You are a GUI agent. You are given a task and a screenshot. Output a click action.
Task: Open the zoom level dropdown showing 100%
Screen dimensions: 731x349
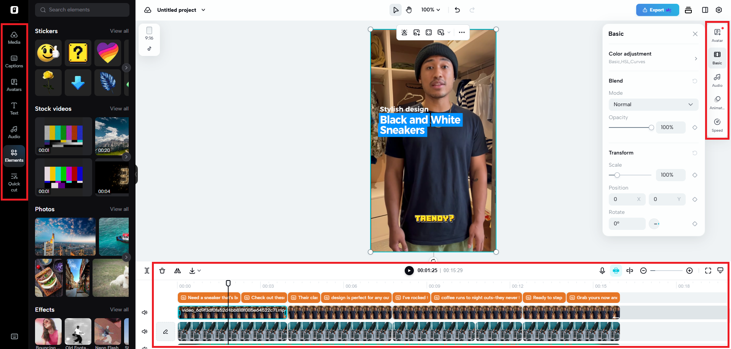pos(430,10)
